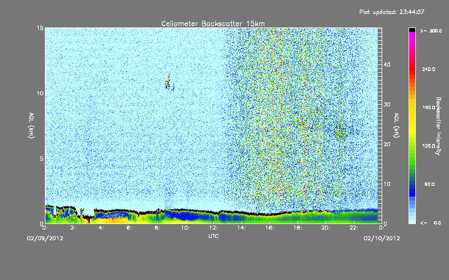Click the '6:' hour tick label
Image resolution: width=449 pixels, height=280 pixels.
130,228
